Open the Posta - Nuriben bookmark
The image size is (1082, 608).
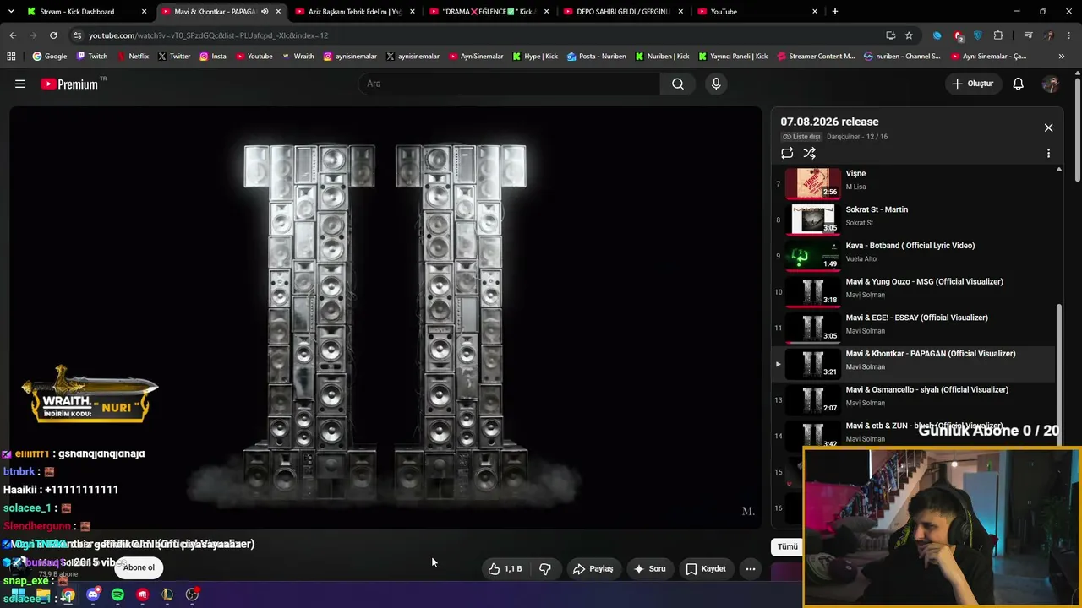(597, 57)
